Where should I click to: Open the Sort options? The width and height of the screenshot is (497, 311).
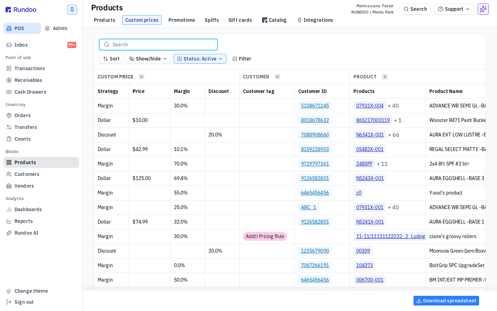[x=111, y=59]
